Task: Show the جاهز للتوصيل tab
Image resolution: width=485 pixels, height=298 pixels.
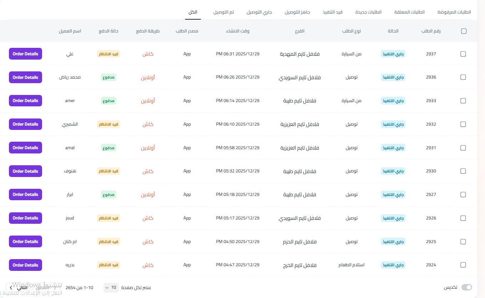Action: point(297,12)
